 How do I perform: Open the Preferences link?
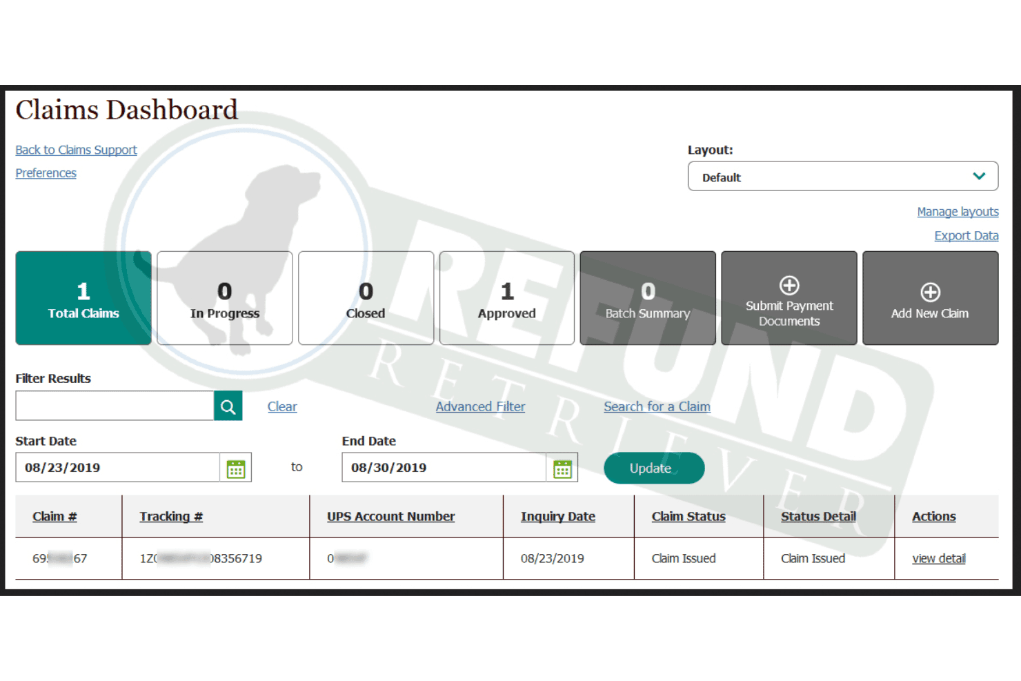click(x=46, y=173)
